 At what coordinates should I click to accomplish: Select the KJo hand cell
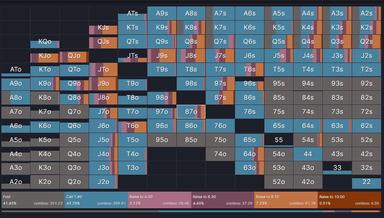[x=45, y=56]
